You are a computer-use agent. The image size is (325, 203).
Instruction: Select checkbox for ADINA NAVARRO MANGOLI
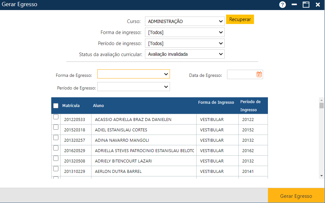pos(56,138)
